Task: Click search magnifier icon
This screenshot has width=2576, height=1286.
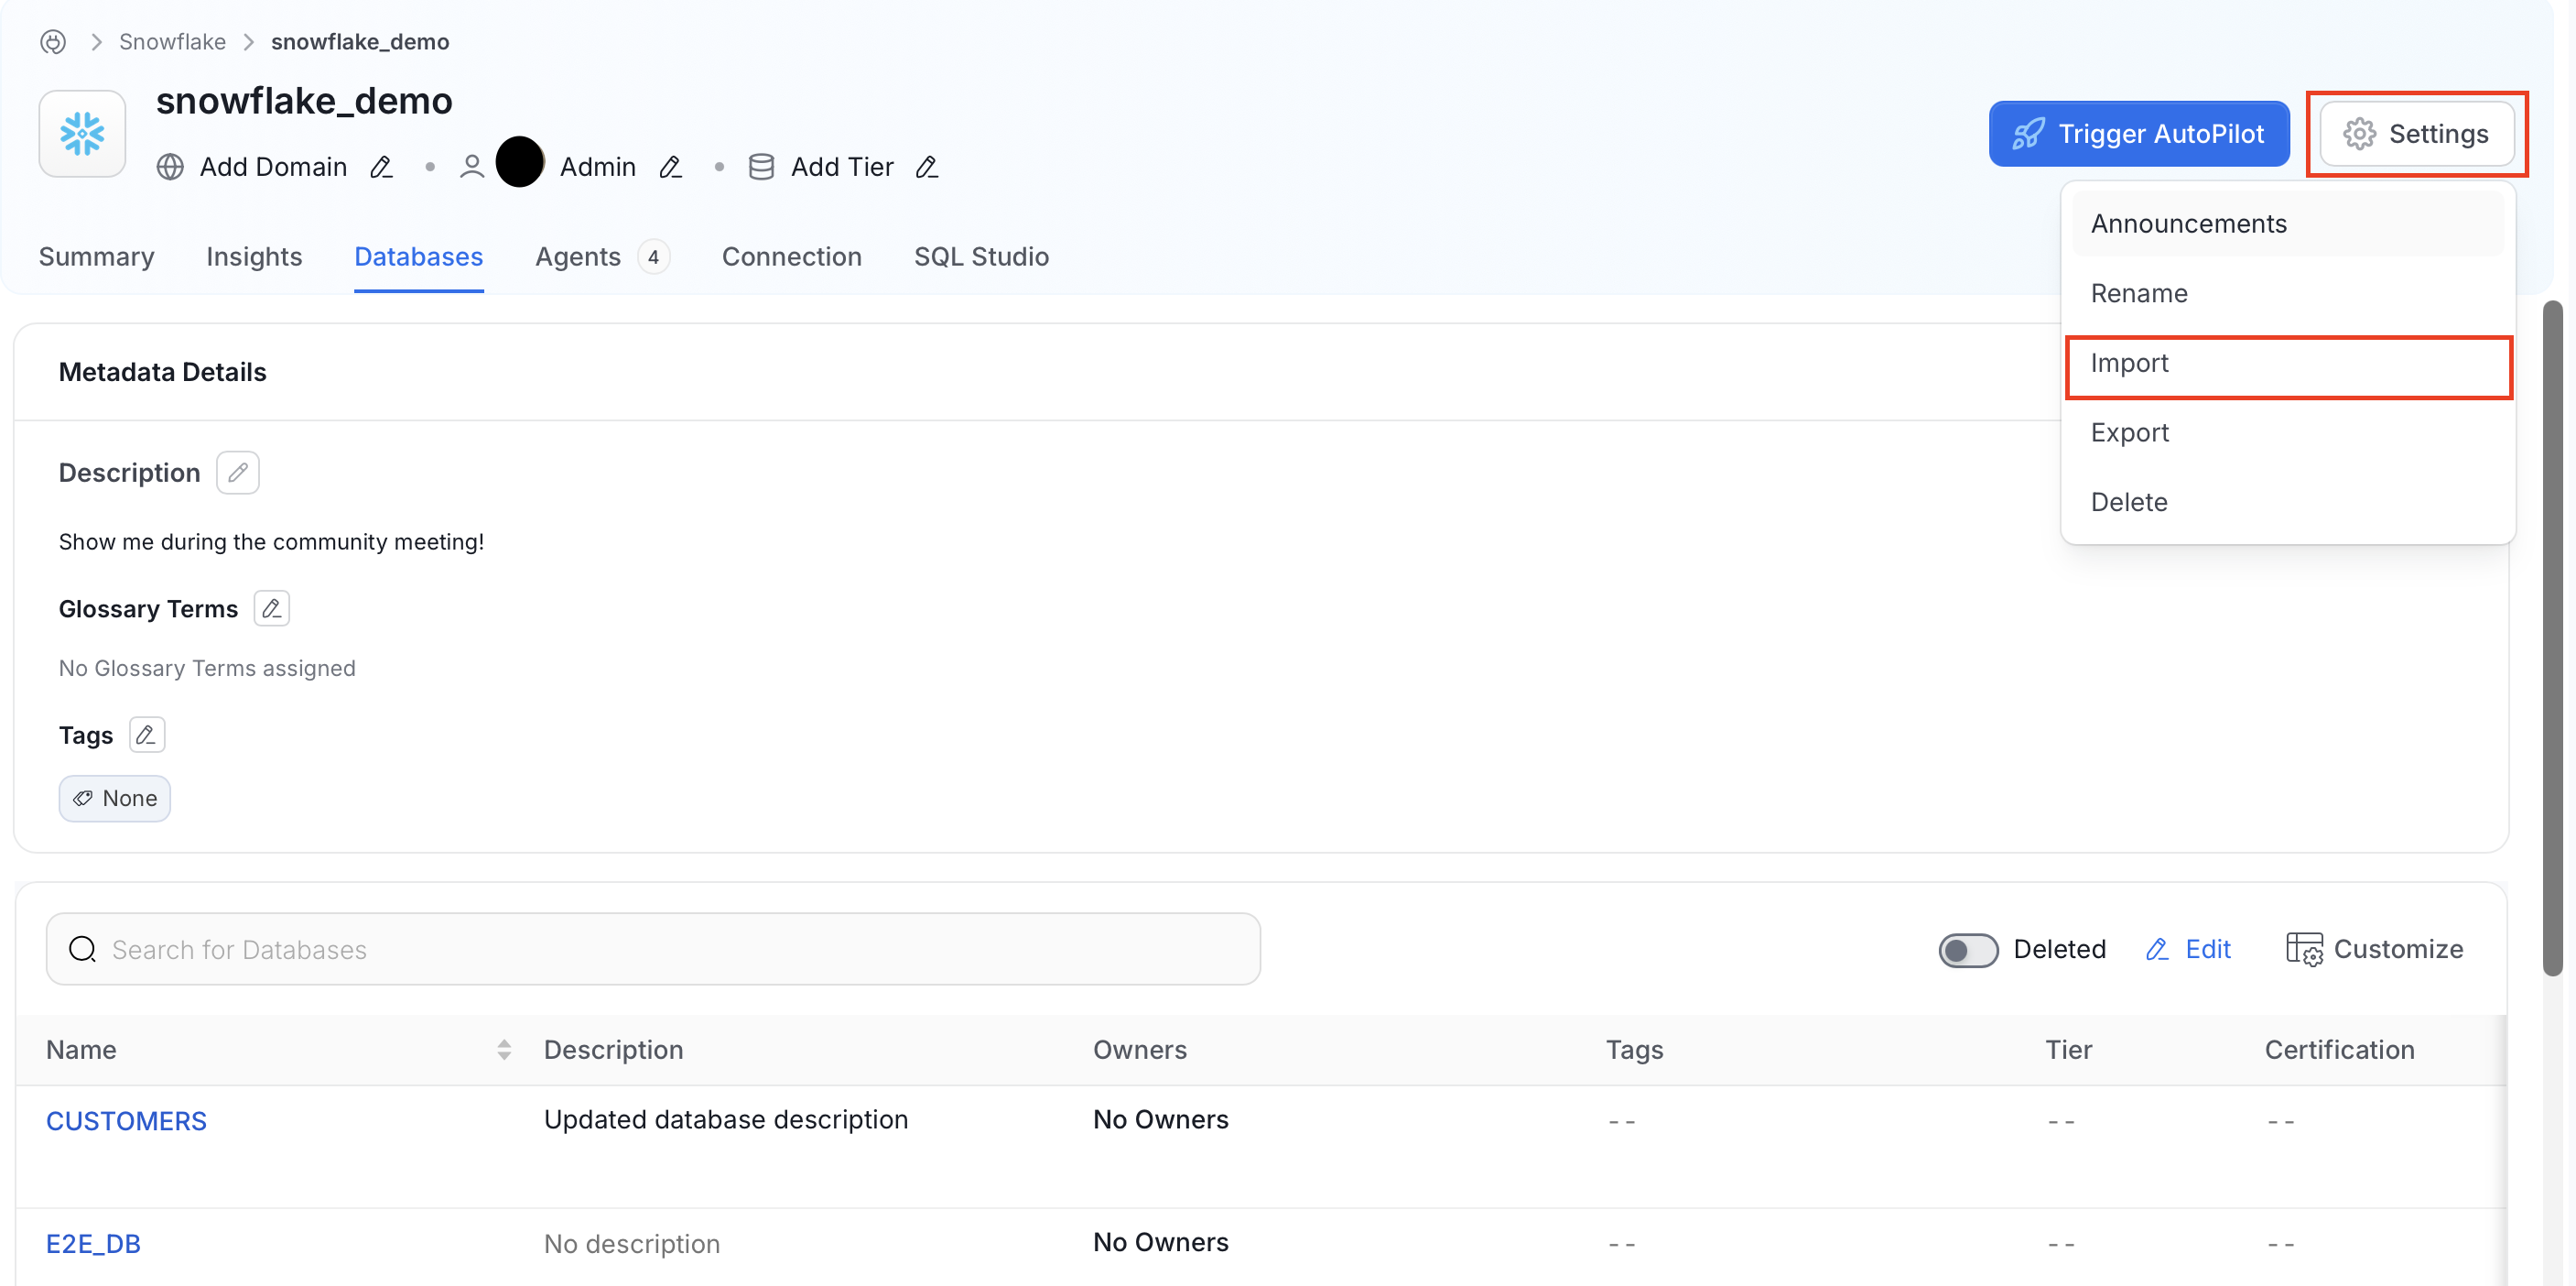Action: pos(83,949)
